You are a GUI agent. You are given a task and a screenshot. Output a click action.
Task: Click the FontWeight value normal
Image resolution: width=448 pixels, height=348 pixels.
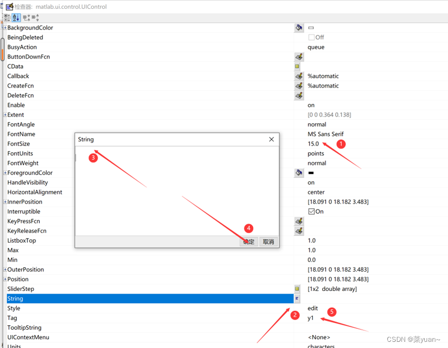click(317, 163)
